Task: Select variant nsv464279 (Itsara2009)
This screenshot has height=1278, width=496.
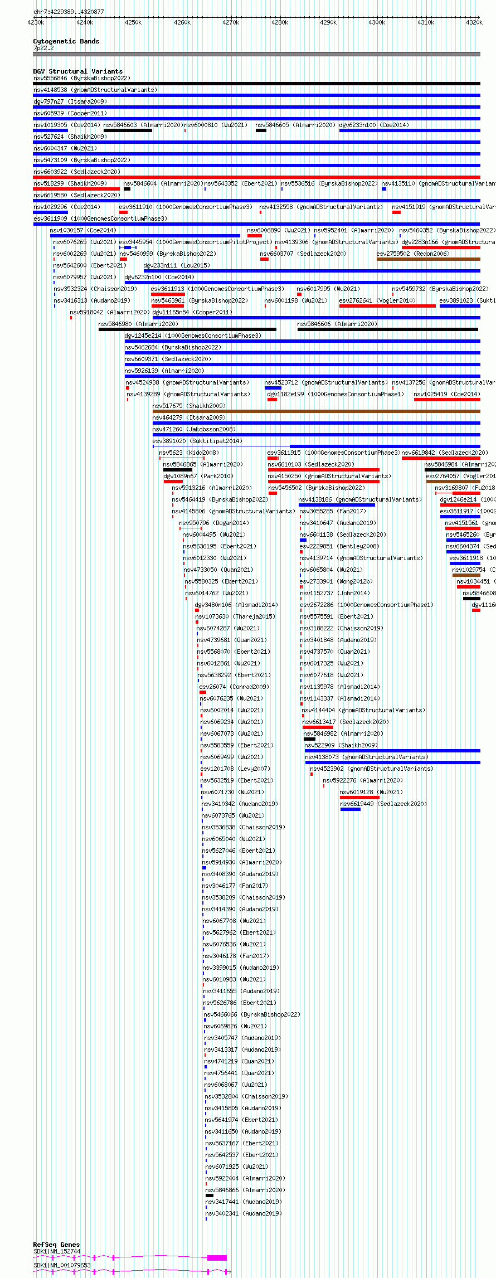Action: (x=189, y=418)
